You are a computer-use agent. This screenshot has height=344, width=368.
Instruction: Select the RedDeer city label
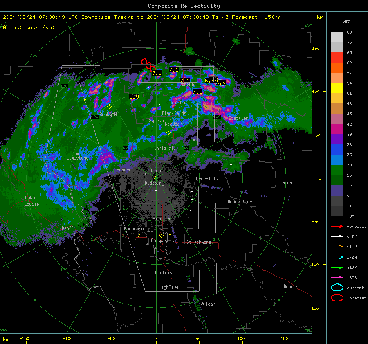point(173,124)
